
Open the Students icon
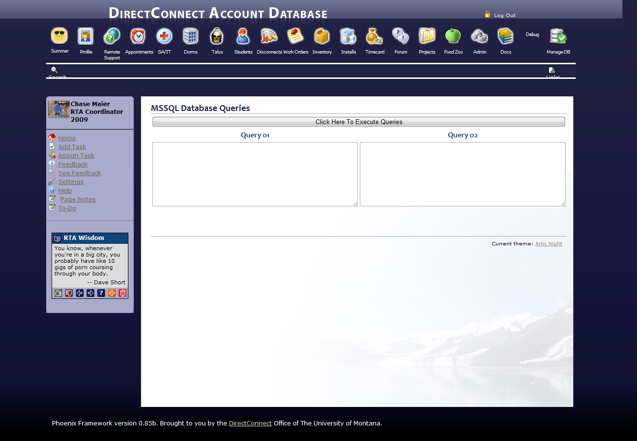[243, 36]
